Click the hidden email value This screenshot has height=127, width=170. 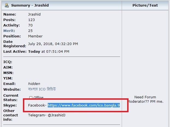point(34,84)
